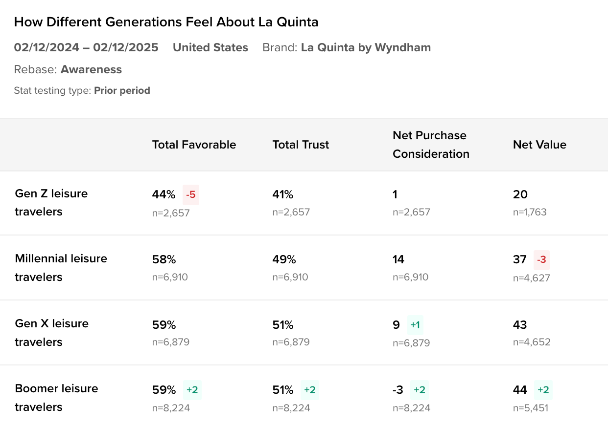The height and width of the screenshot is (426, 608).
Task: Click the Total Favorable column header
Action: (x=194, y=145)
